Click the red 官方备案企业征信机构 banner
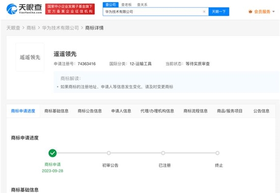Viewport: 280px width, 193px height. click(70, 9)
